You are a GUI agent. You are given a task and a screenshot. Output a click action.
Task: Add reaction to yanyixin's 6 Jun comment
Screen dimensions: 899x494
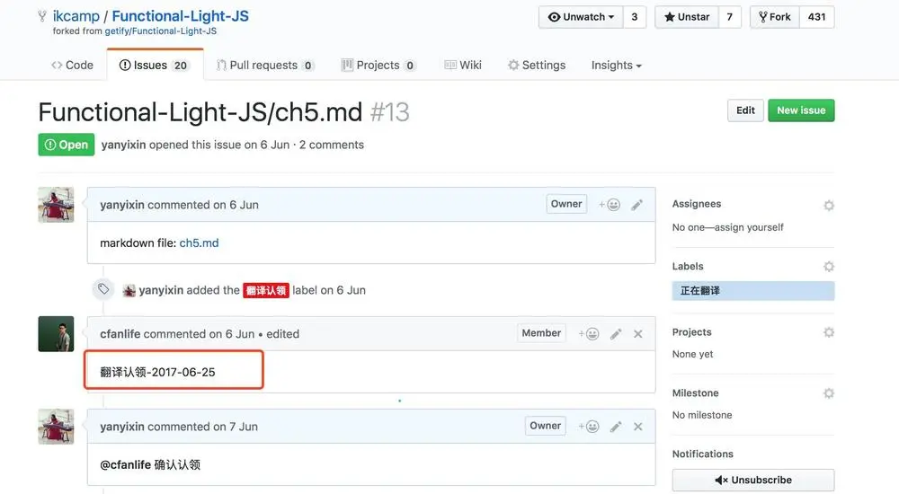coord(609,205)
